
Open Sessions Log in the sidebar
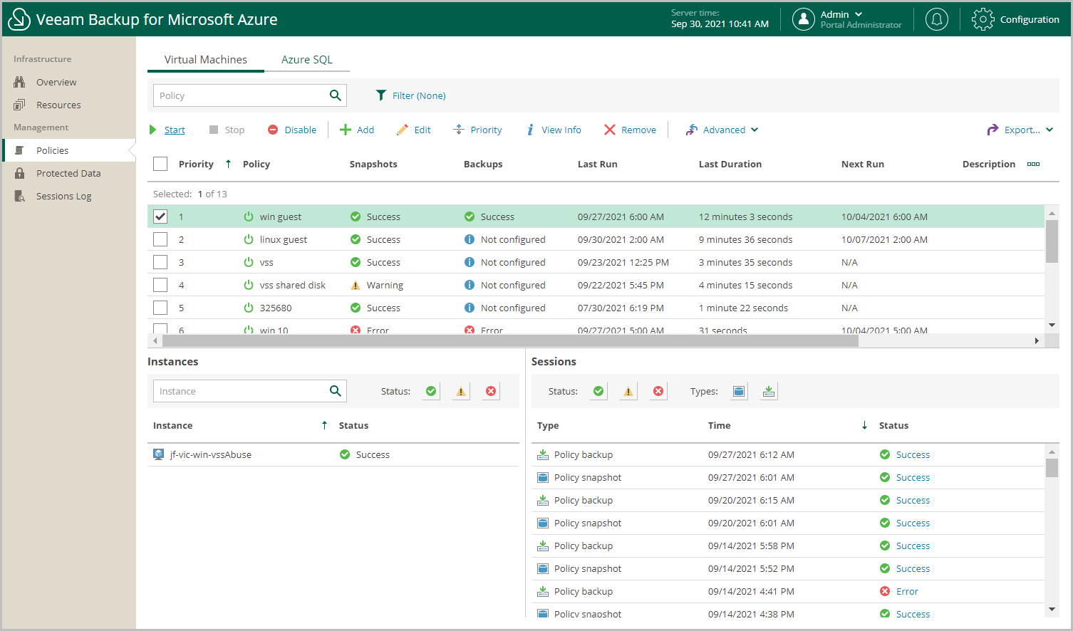63,196
